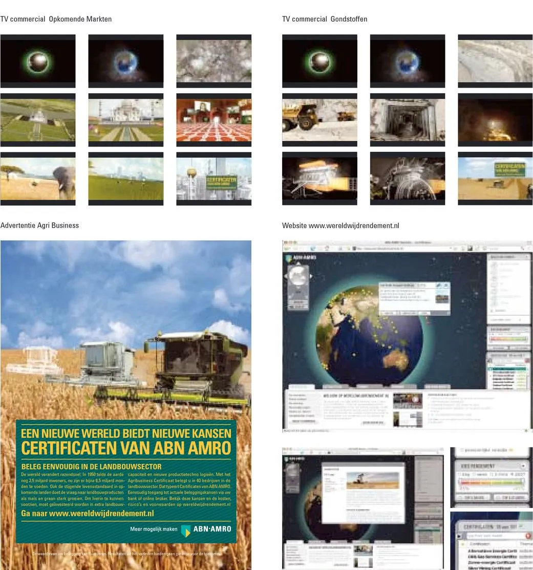Open the yellow dump truck frame

tap(319, 120)
